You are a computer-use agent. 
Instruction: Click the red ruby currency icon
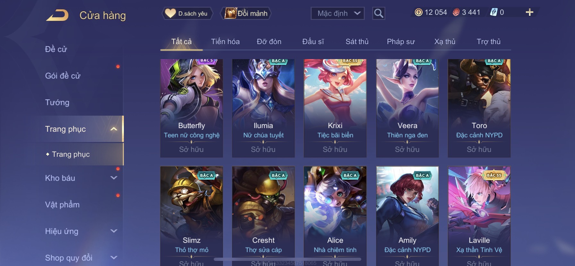(456, 12)
